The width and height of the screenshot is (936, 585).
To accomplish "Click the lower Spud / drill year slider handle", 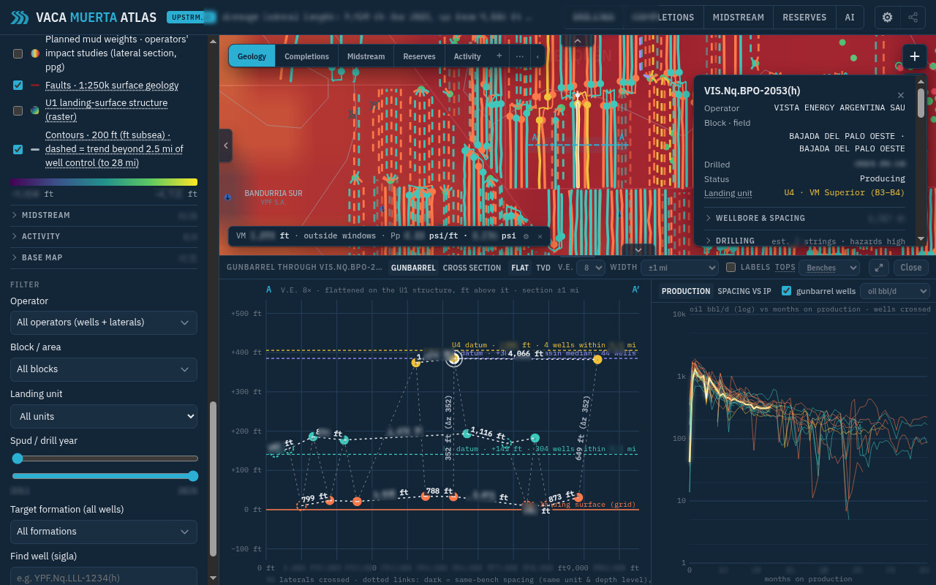I will (x=193, y=476).
